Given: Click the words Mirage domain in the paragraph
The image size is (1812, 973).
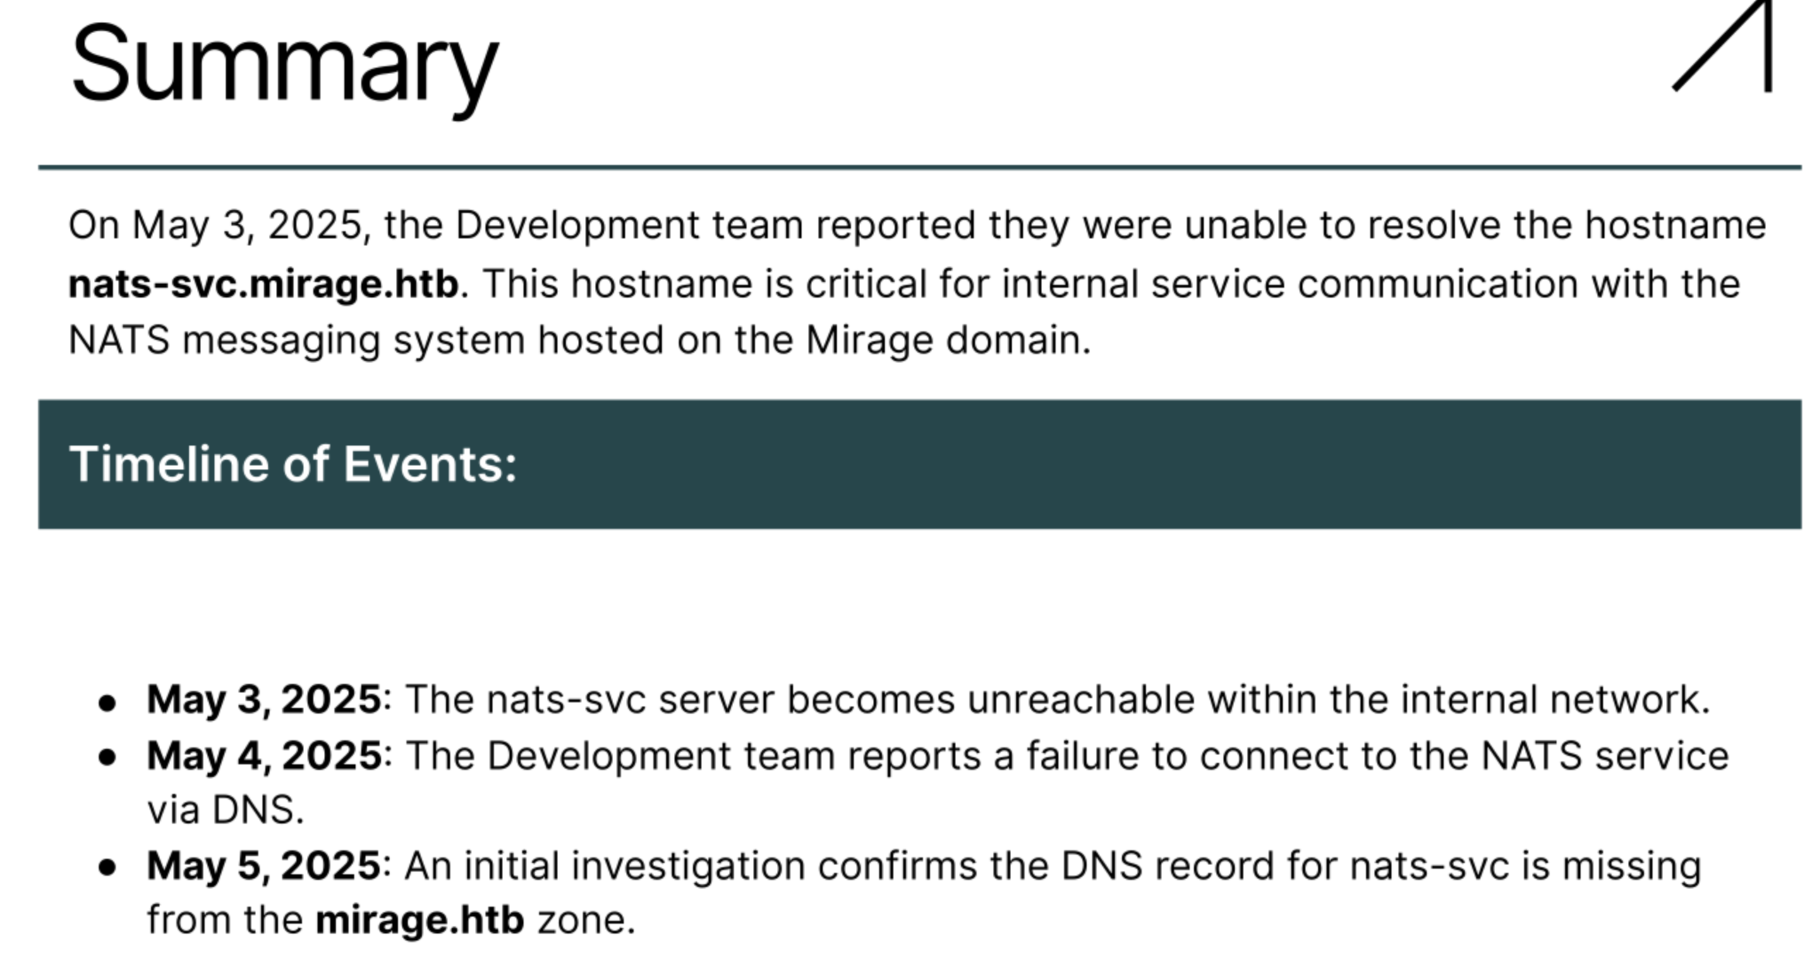Looking at the screenshot, I should (x=948, y=341).
